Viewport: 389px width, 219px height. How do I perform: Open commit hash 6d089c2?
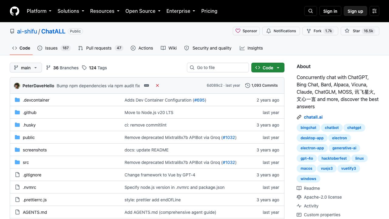(215, 85)
